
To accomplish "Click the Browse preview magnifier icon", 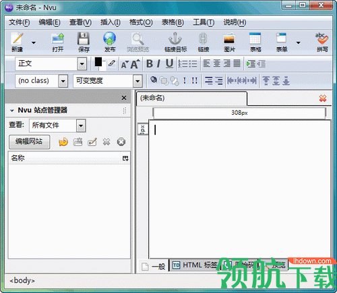I will pyautogui.click(x=137, y=42).
